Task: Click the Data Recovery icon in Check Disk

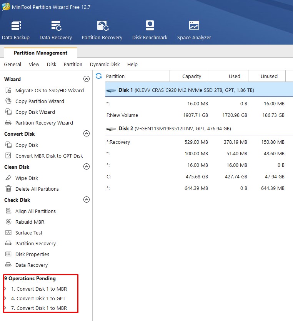Action: 8,265
